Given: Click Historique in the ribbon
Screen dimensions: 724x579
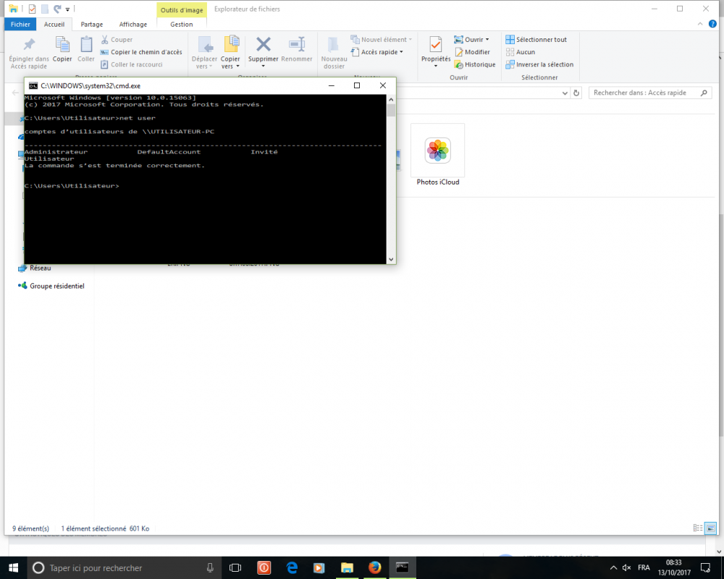Looking at the screenshot, I should tap(475, 64).
